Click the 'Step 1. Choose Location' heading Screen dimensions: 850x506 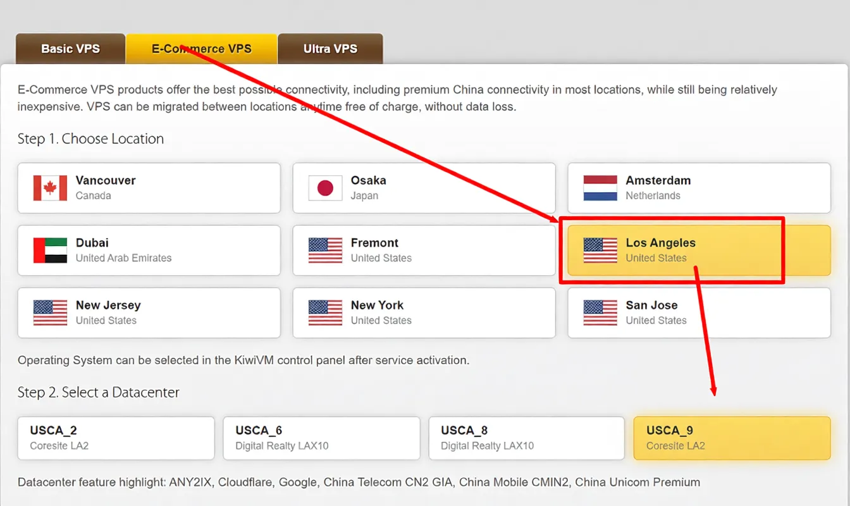click(x=90, y=139)
